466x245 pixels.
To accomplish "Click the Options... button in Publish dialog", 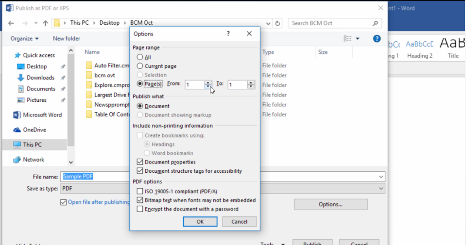I will pos(330,204).
